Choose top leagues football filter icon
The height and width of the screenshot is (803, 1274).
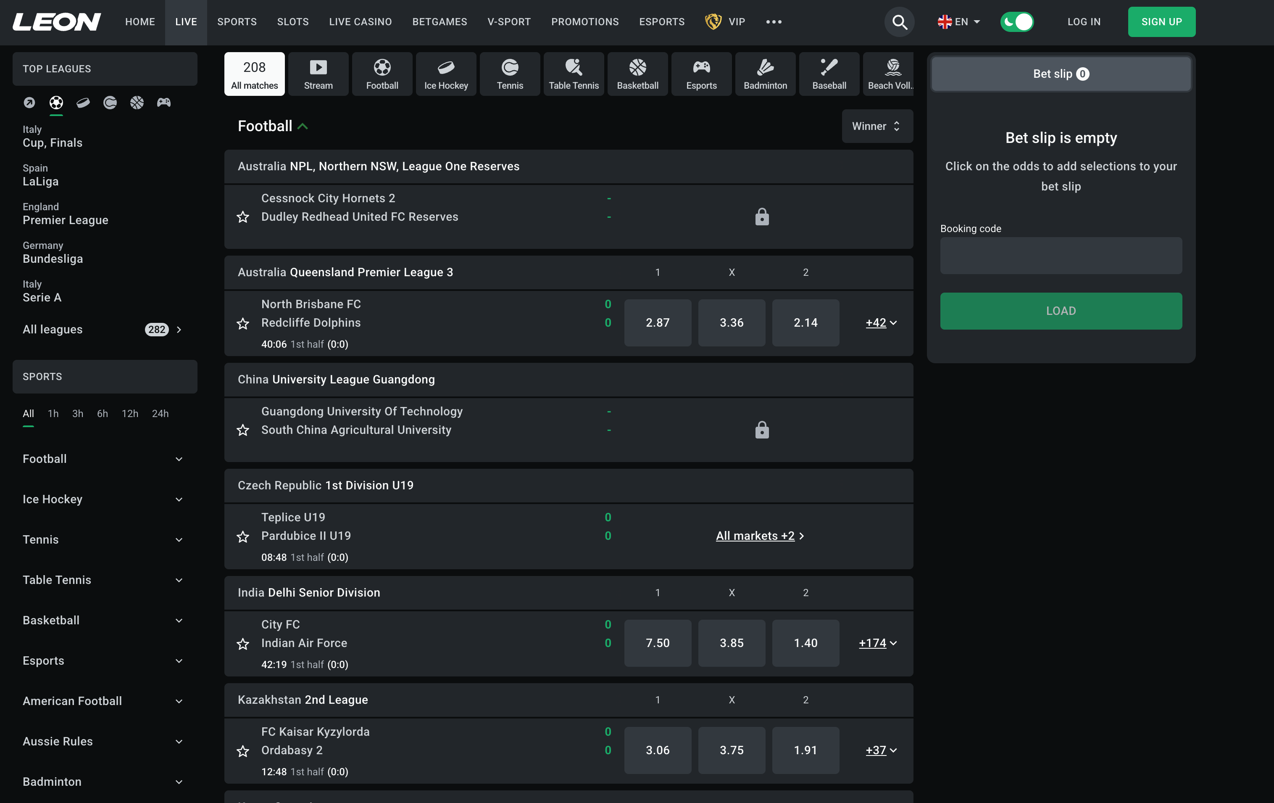56,102
